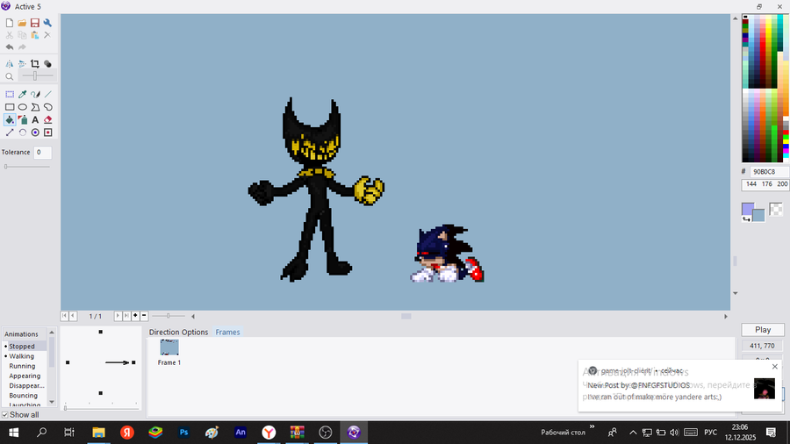Pick a color from the palette grid

pyautogui.click(x=765, y=89)
